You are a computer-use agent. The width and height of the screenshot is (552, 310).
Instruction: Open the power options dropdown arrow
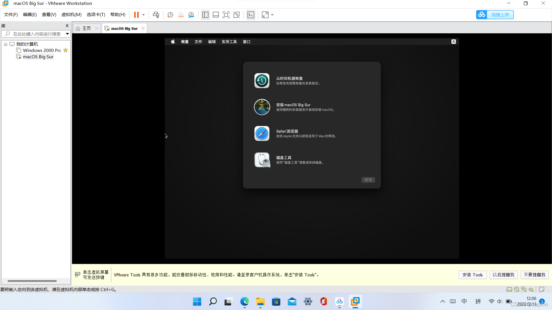(143, 15)
